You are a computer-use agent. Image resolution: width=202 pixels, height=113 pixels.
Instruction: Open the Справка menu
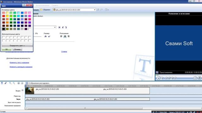pyautogui.click(x=55, y=6)
